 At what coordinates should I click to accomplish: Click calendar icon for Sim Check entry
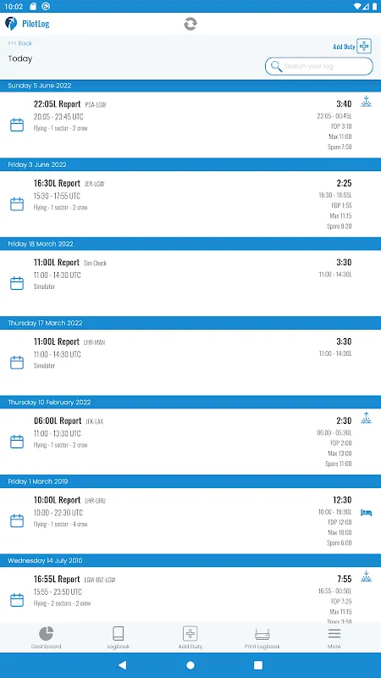[17, 283]
